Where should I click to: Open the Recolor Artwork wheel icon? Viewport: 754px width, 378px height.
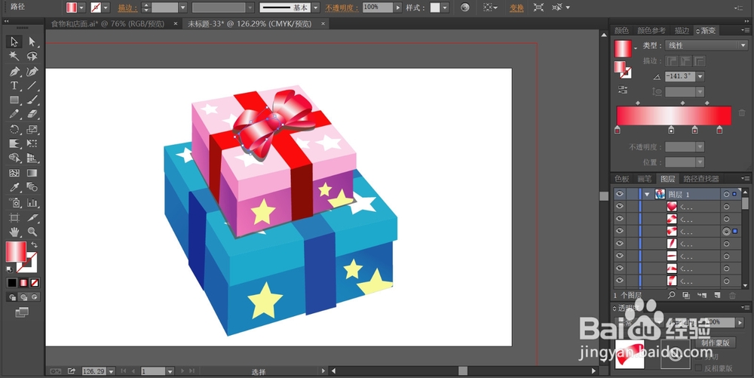point(464,8)
